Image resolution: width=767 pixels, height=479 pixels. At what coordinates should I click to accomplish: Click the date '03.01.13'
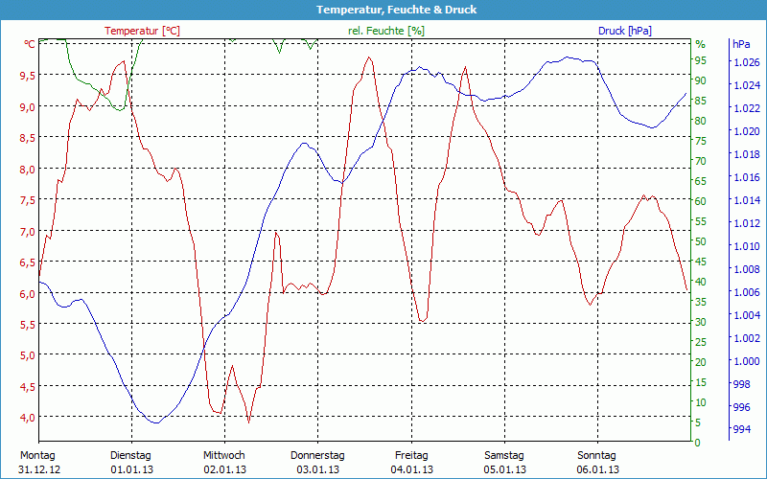pos(318,469)
